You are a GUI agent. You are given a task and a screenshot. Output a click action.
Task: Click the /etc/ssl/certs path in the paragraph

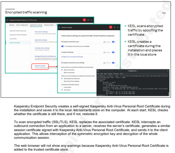82,110
